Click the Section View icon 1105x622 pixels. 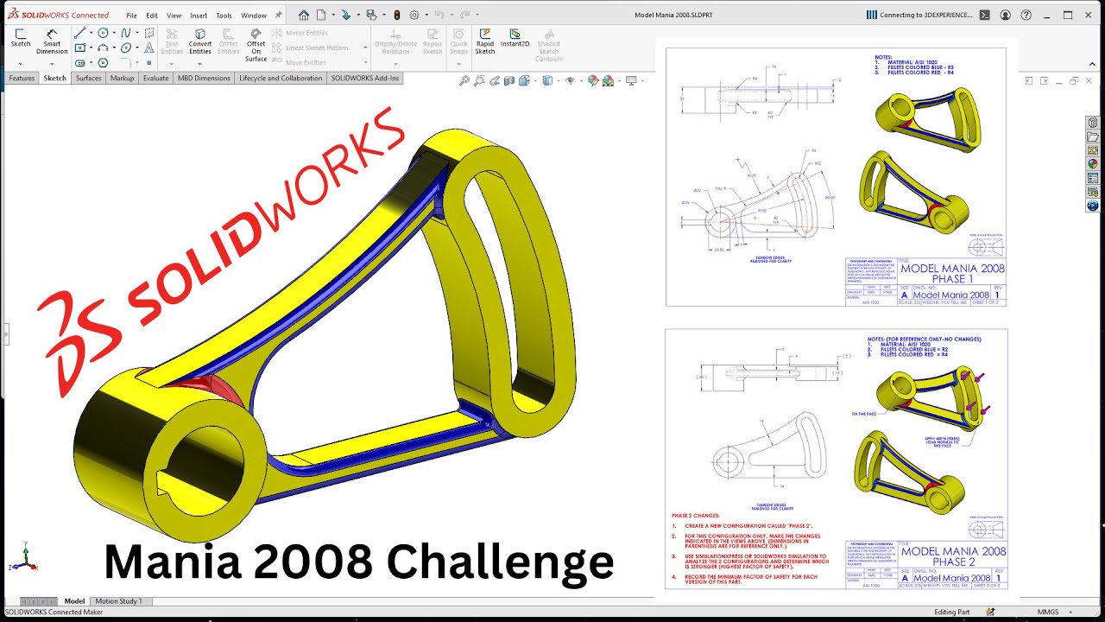click(x=509, y=80)
